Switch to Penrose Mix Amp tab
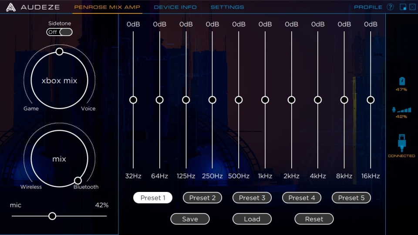418x235 pixels. click(107, 7)
